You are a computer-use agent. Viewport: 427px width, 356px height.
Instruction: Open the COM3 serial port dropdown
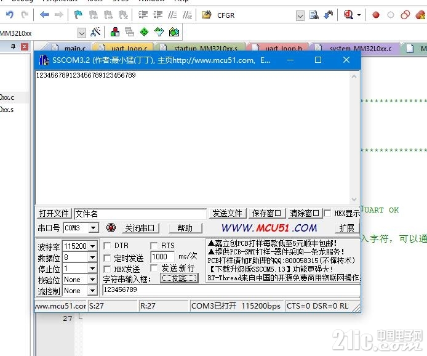(93, 228)
